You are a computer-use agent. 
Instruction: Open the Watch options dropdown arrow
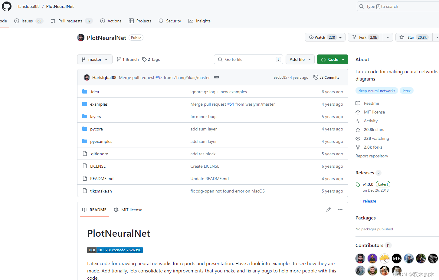[341, 38]
